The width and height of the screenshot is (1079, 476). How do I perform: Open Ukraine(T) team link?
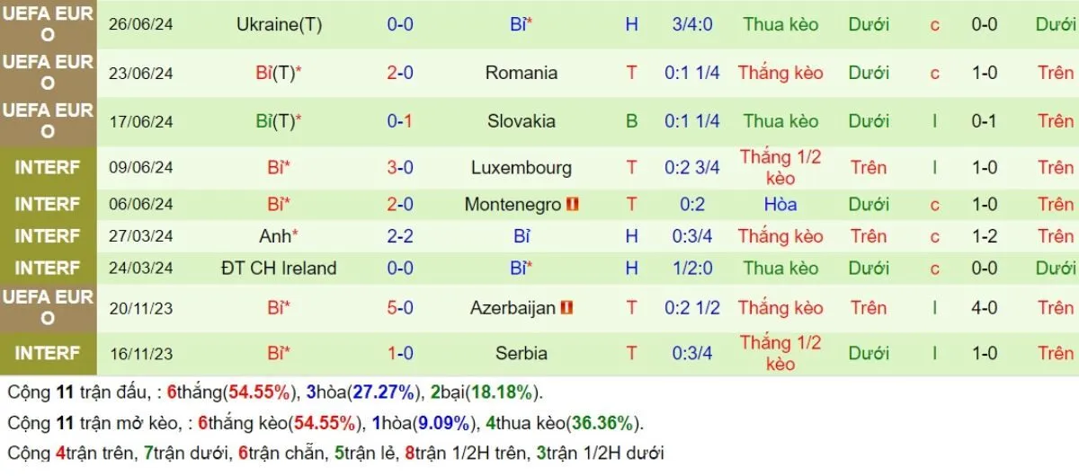(x=279, y=25)
